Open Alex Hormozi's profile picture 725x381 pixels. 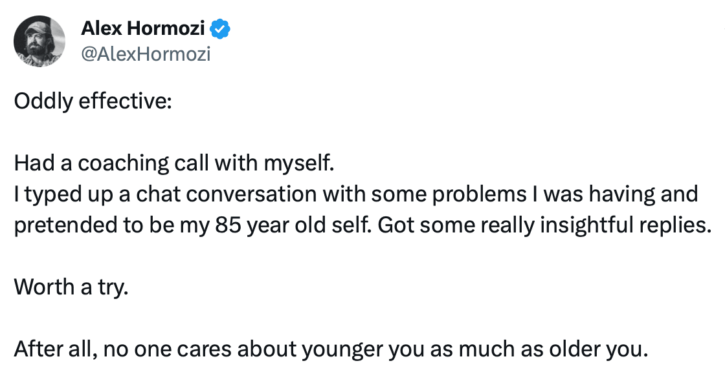point(39,41)
